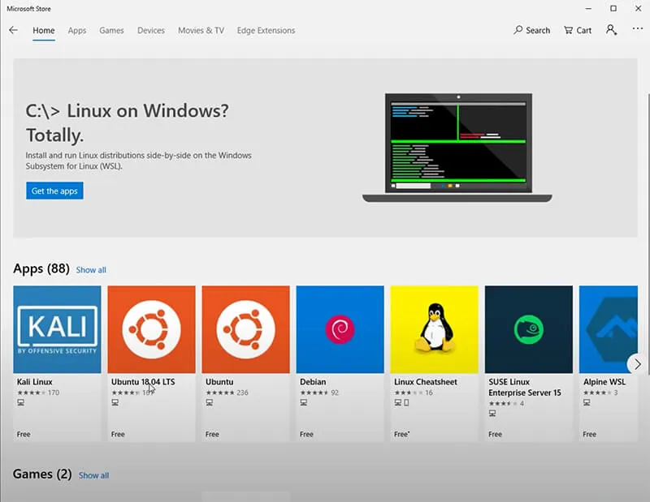Expand apps carousel with right chevron
Viewport: 650px width, 502px height.
click(x=637, y=364)
